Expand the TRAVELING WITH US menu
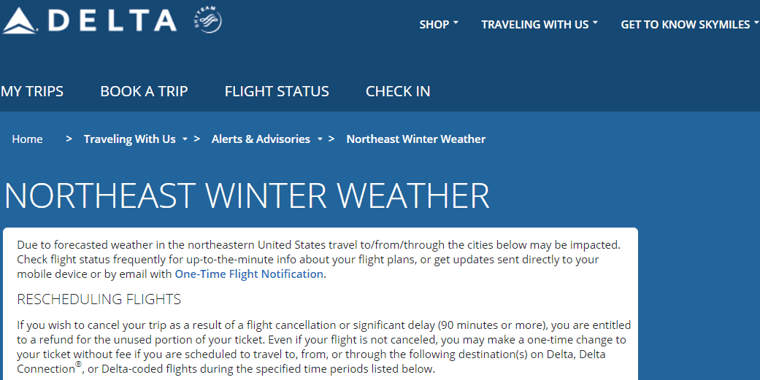The height and width of the screenshot is (380, 760). click(x=540, y=25)
